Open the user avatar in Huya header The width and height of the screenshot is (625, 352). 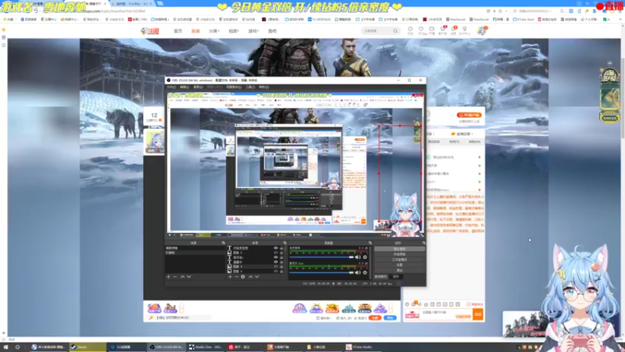[x=482, y=31]
